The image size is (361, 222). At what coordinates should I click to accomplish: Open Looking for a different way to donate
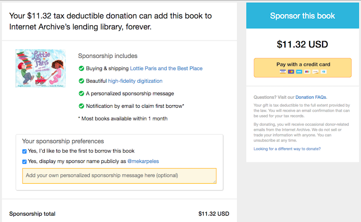287,149
